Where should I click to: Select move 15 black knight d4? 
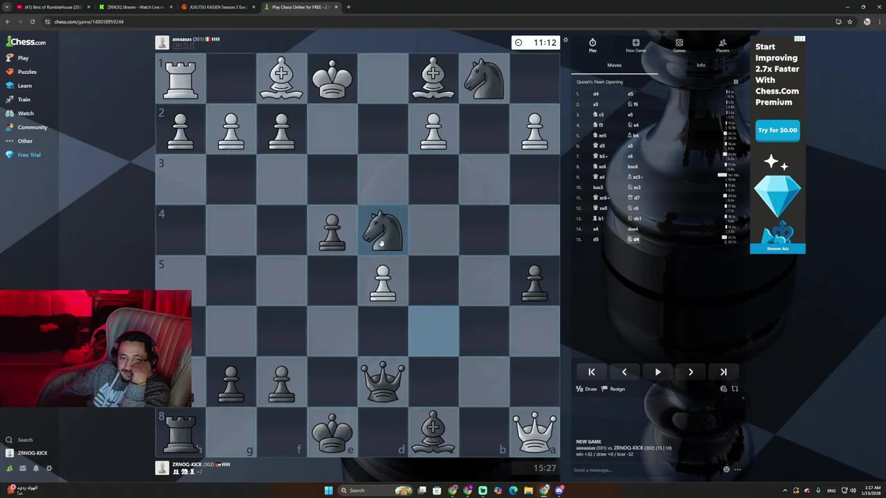pyautogui.click(x=633, y=239)
